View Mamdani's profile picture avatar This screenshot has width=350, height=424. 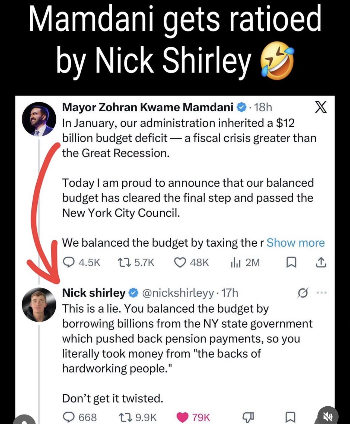39,119
